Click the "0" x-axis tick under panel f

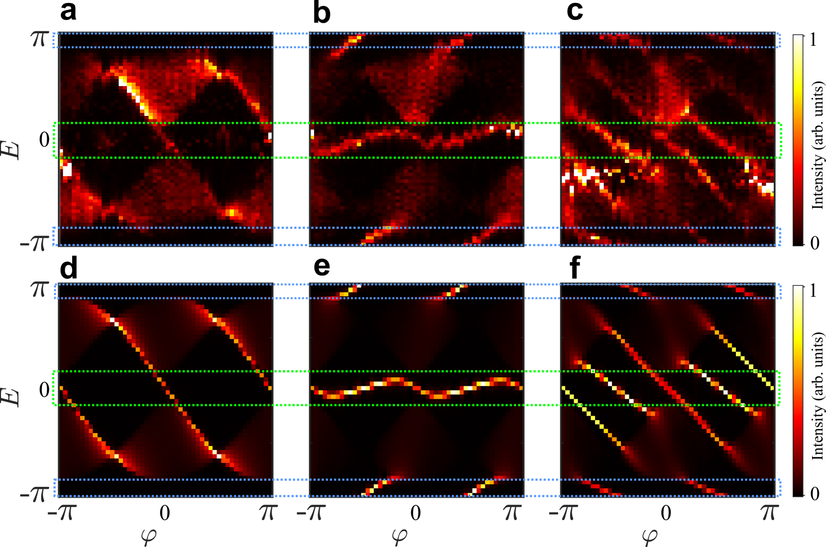pyautogui.click(x=666, y=512)
